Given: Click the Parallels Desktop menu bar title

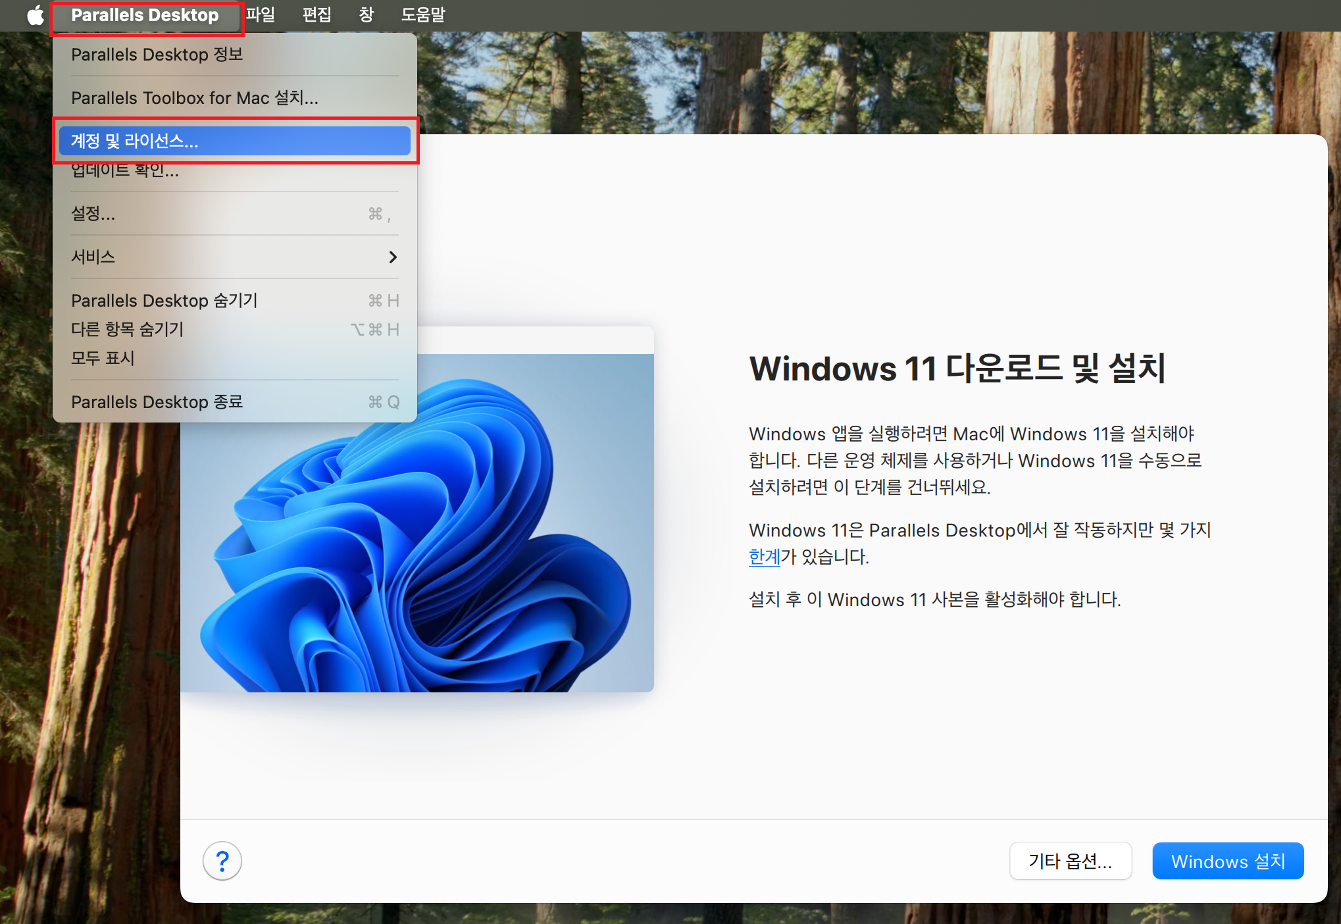Looking at the screenshot, I should tap(145, 15).
